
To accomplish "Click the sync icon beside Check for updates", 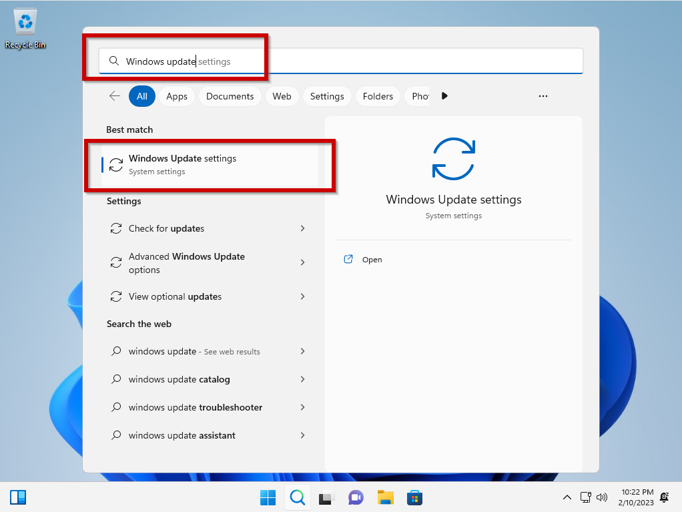I will click(116, 228).
